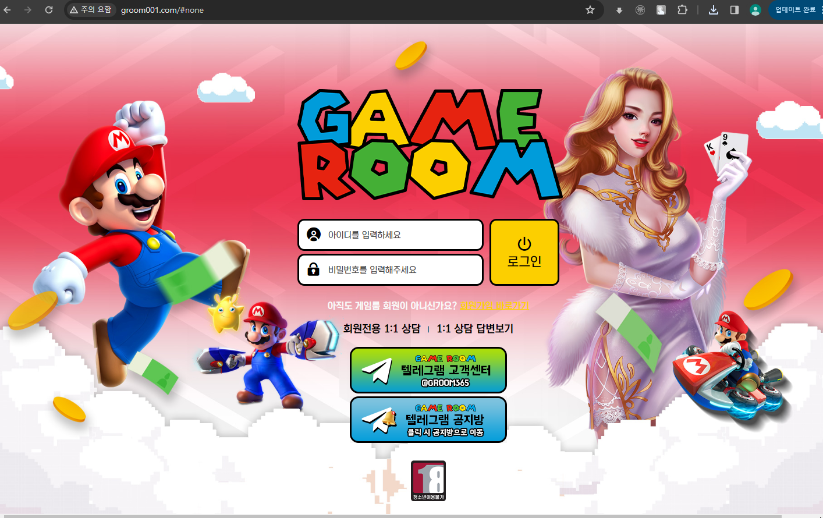The height and width of the screenshot is (518, 823).
Task: Reload the page with the refresh icon
Action: tap(49, 10)
